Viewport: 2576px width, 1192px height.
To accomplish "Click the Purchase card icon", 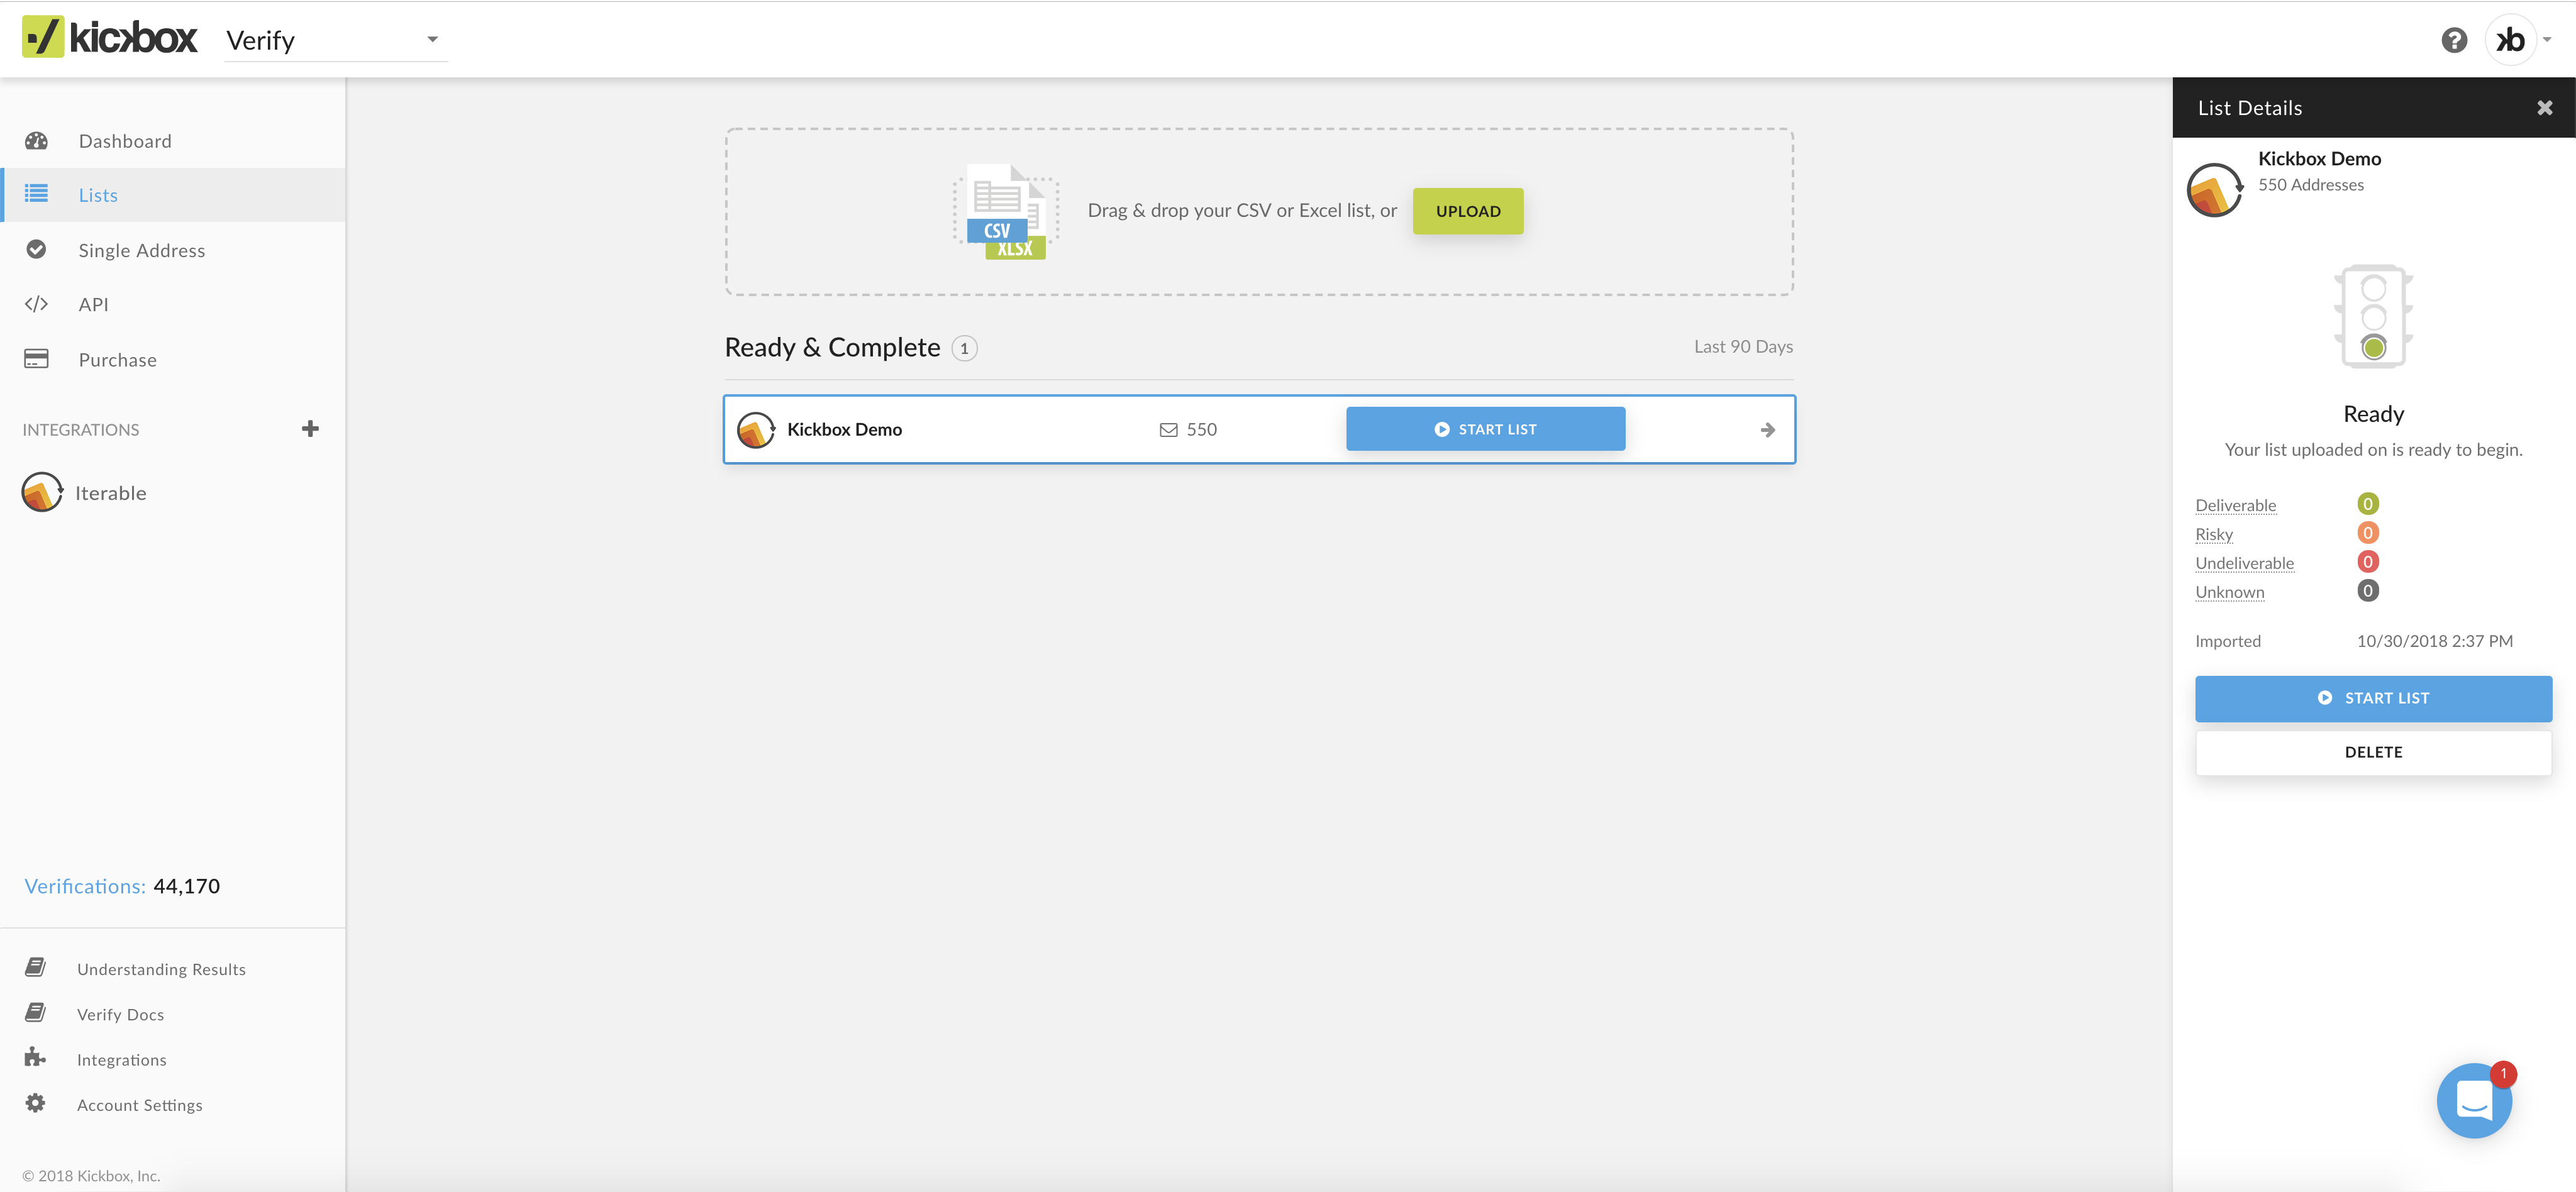I will point(36,358).
